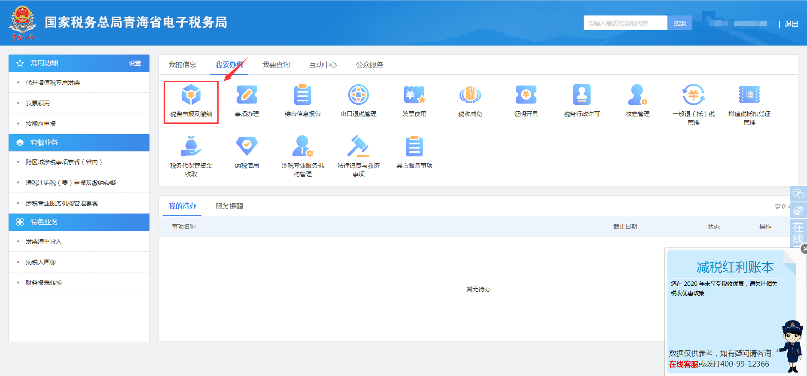The width and height of the screenshot is (807, 376).
Task: Click the 搜索 button
Action: pos(680,23)
